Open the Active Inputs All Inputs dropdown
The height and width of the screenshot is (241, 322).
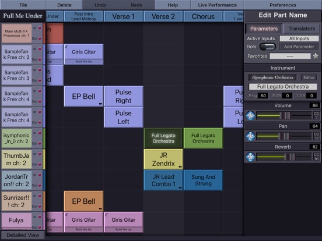click(x=299, y=38)
